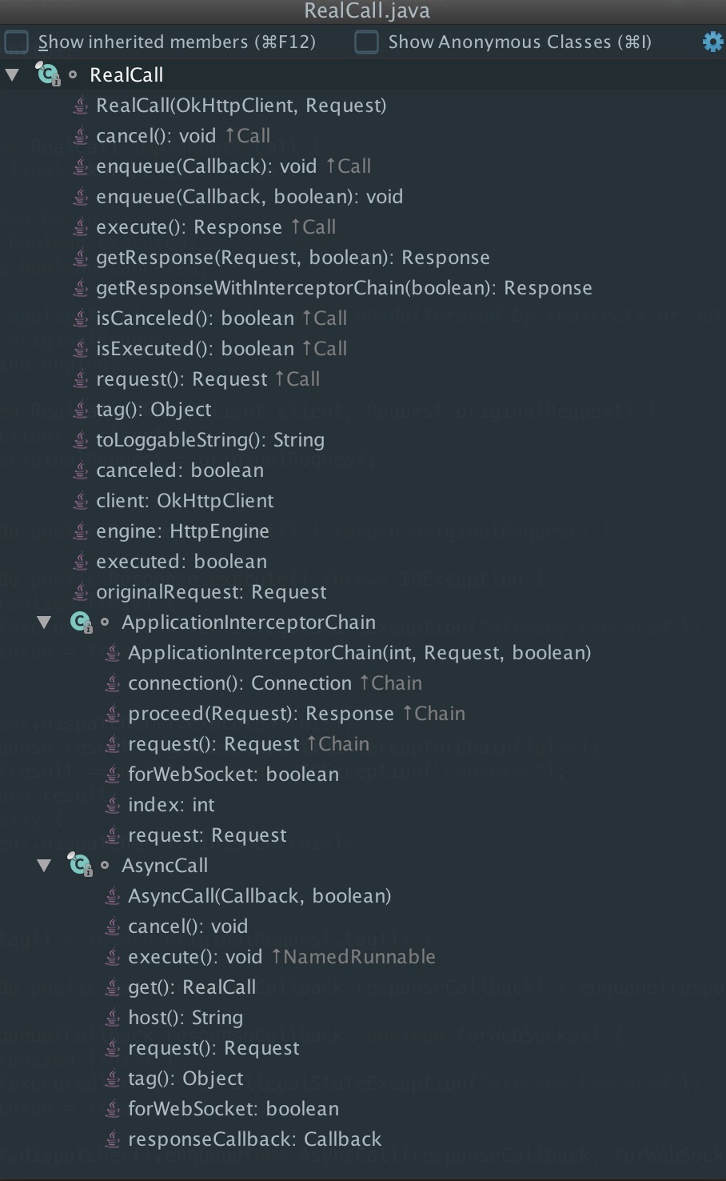Click the RealCall.java popup title
The width and height of the screenshot is (726, 1181).
tap(367, 11)
